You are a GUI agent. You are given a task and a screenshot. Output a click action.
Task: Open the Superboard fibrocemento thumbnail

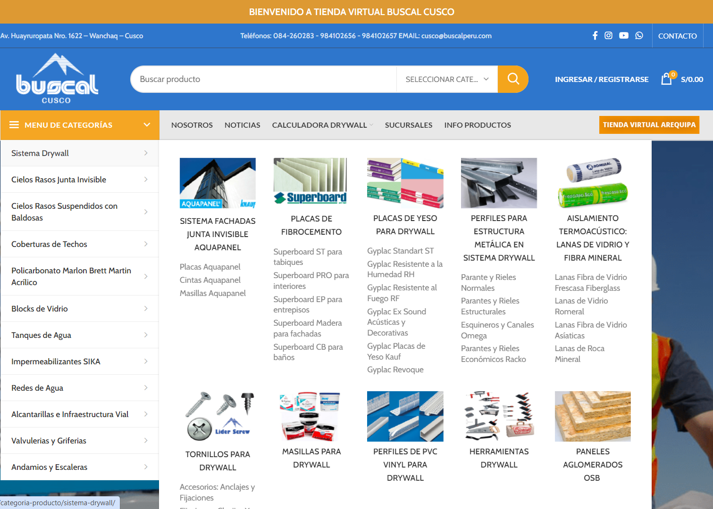pyautogui.click(x=310, y=182)
